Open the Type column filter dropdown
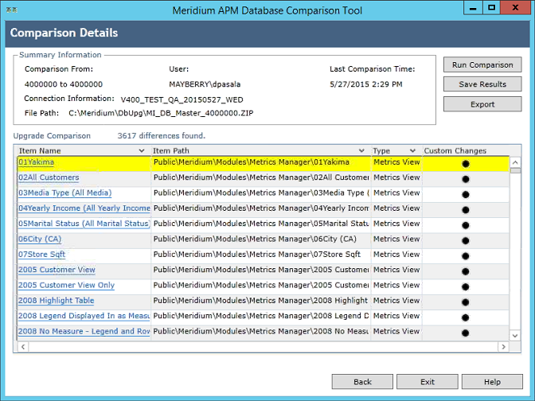 (x=412, y=150)
